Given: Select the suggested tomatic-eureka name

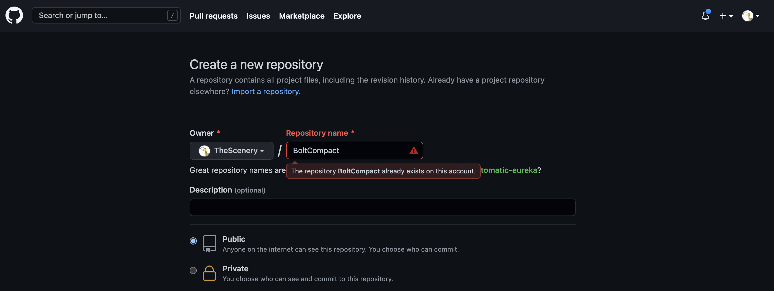Looking at the screenshot, I should click(509, 170).
